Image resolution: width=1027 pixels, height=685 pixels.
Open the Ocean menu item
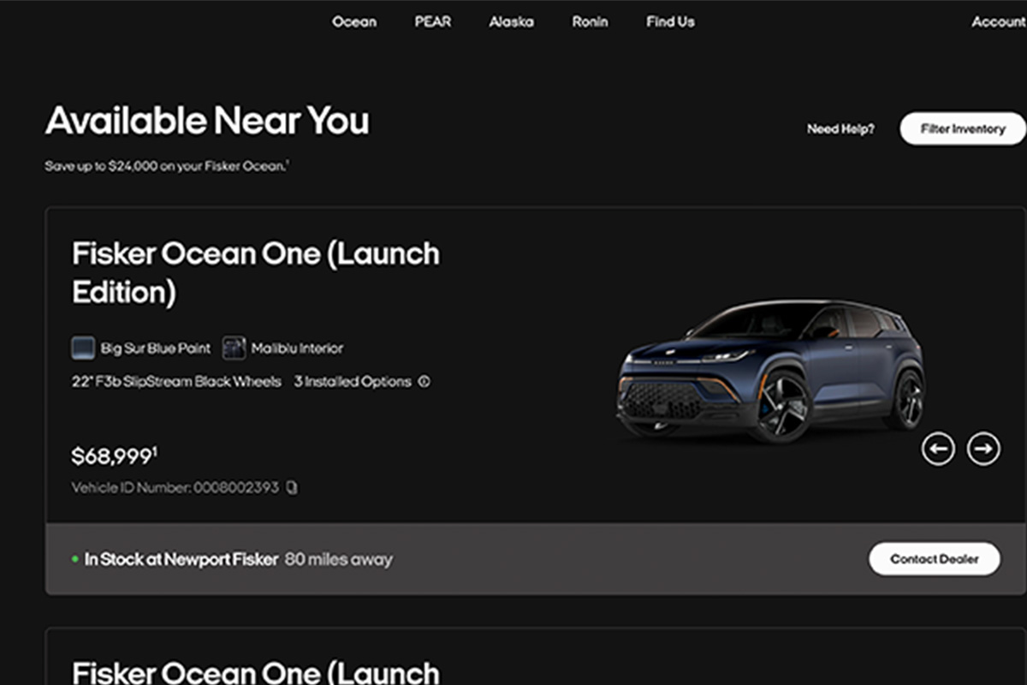353,21
